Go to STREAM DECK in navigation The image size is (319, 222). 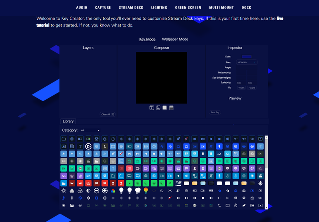(131, 8)
